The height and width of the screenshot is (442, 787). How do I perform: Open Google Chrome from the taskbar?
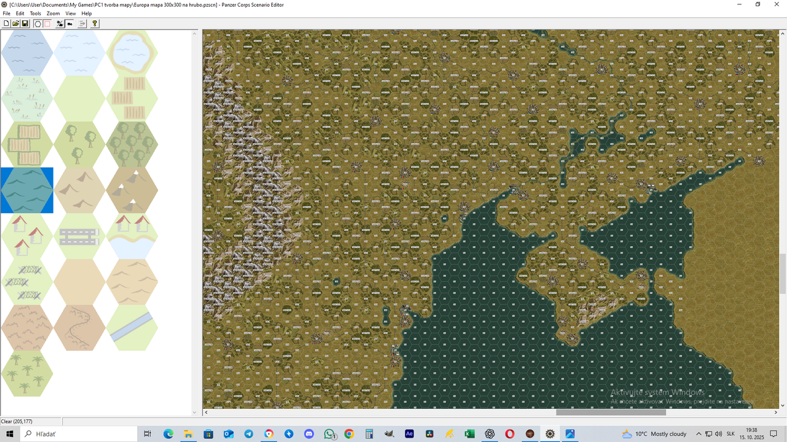[349, 434]
